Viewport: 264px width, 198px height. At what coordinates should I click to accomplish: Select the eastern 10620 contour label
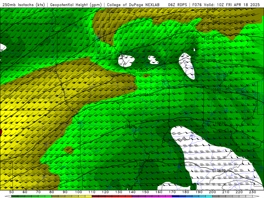tap(220, 123)
